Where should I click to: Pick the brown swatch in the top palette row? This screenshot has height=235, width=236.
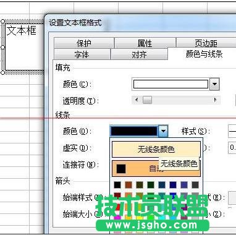coord(129,185)
